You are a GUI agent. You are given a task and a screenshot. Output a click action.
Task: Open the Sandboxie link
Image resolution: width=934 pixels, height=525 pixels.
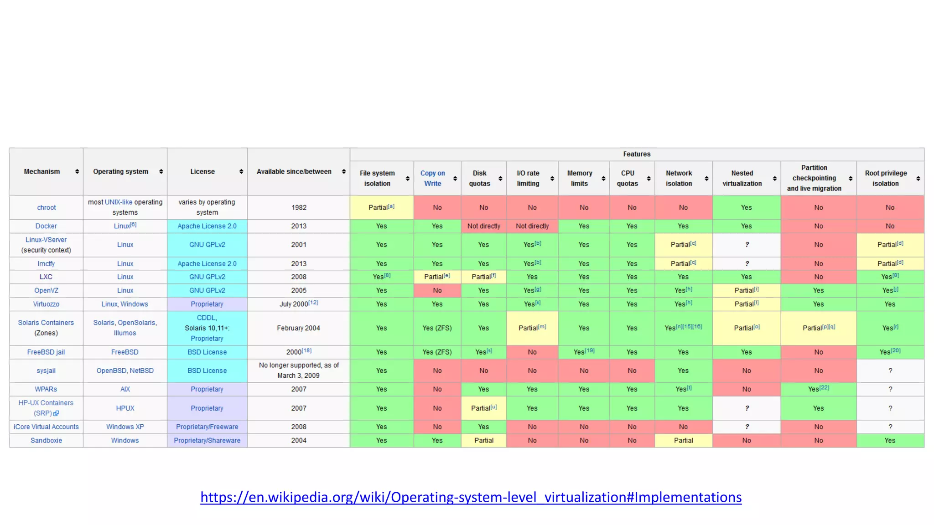point(46,441)
